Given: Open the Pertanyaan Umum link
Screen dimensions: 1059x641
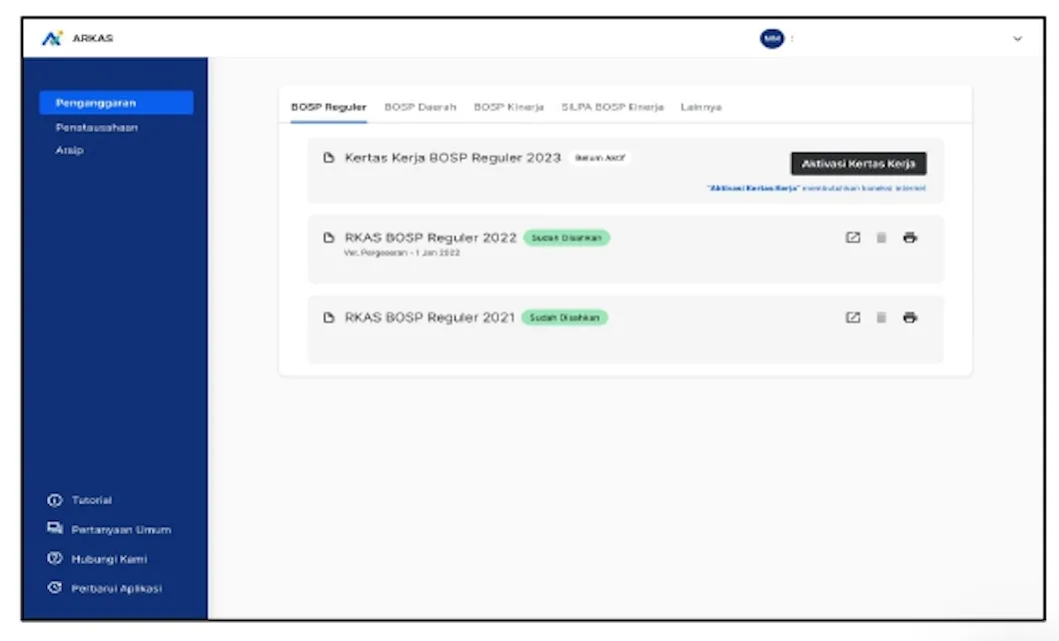Looking at the screenshot, I should 122,529.
